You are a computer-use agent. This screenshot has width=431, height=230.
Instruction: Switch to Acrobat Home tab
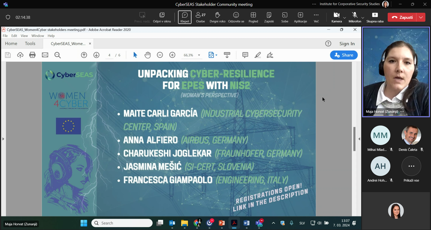coord(11,44)
